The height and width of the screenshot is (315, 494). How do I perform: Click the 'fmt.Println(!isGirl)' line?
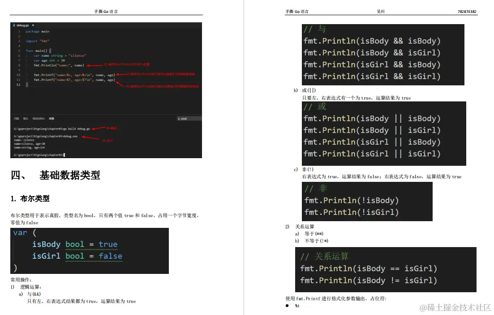(352, 212)
